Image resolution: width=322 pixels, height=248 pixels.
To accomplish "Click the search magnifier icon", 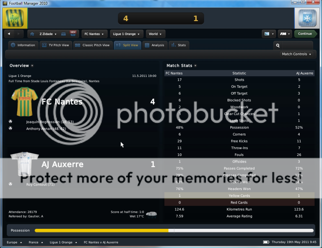I will (278, 45).
